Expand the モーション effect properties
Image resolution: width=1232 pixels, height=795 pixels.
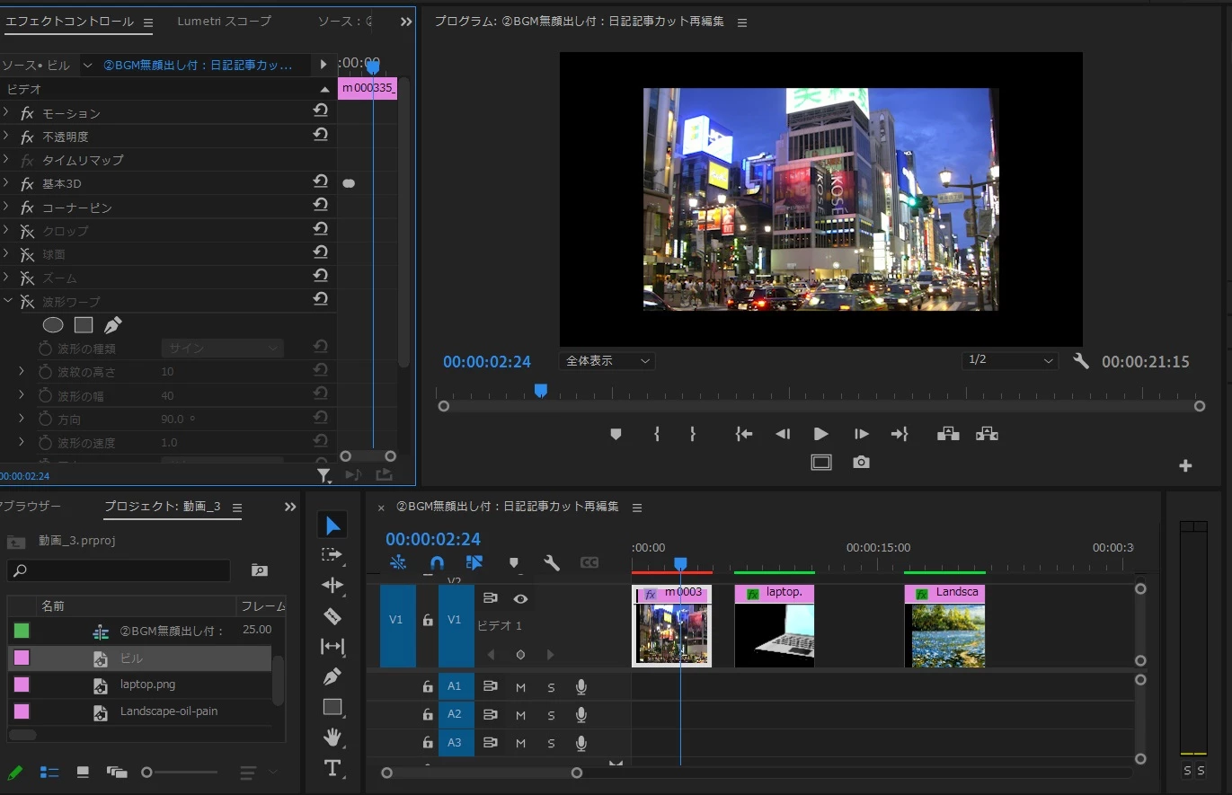pyautogui.click(x=7, y=113)
